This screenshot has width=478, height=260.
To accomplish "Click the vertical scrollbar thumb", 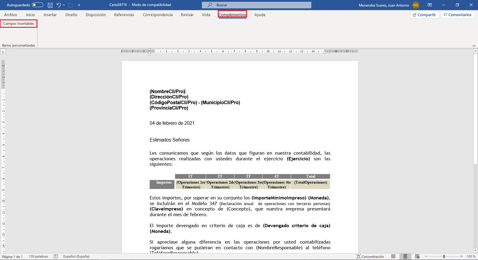I will [476, 109].
